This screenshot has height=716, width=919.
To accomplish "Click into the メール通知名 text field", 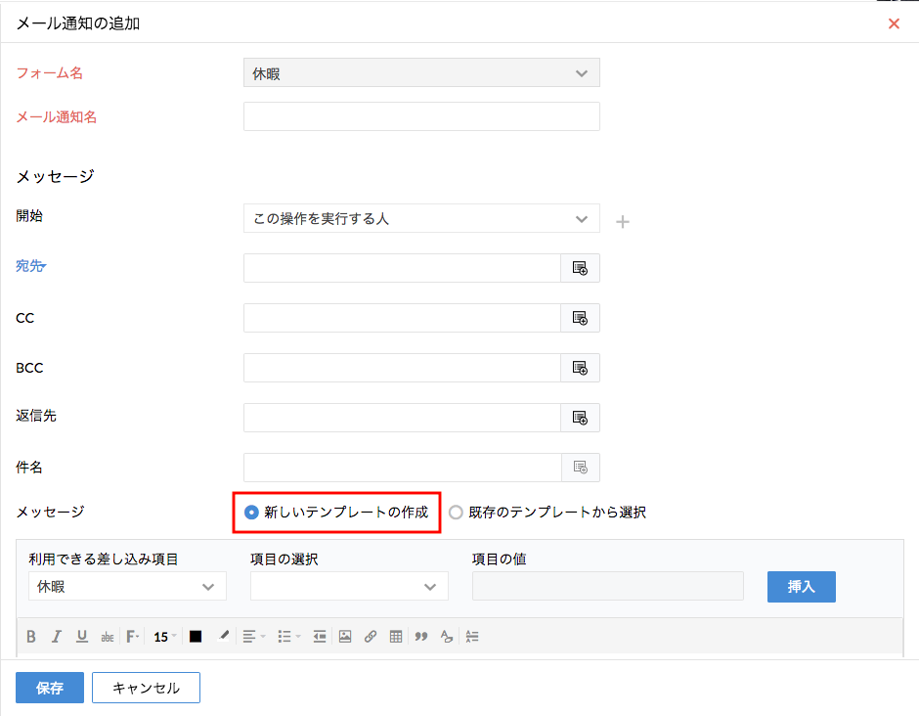I will click(421, 116).
